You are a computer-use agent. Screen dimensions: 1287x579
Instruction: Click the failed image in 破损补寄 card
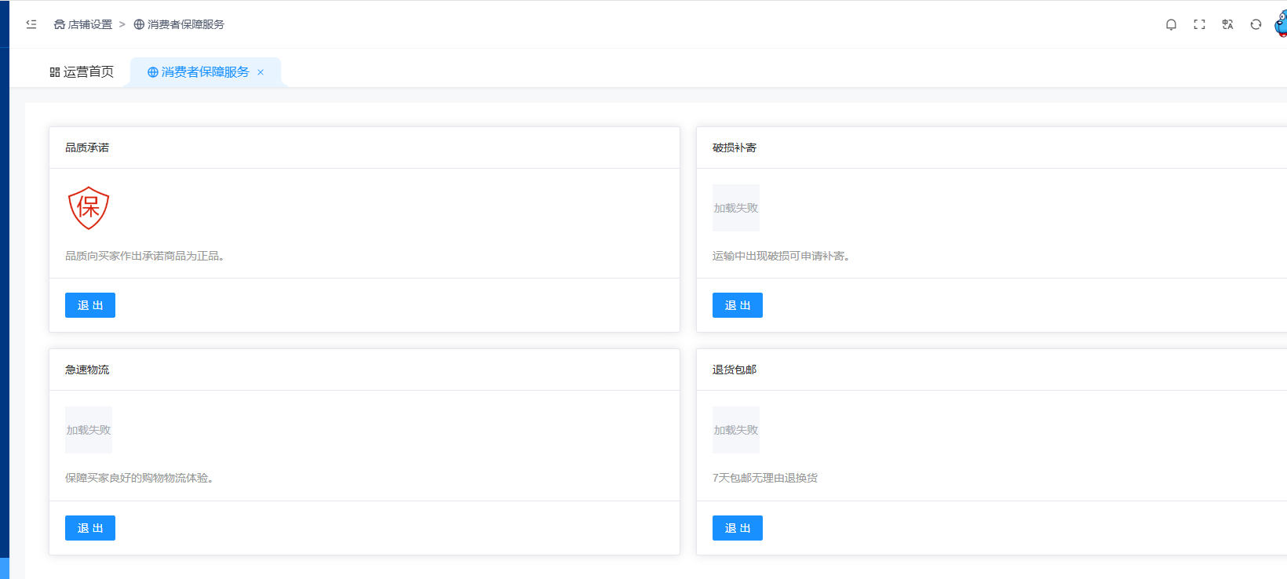pyautogui.click(x=735, y=208)
